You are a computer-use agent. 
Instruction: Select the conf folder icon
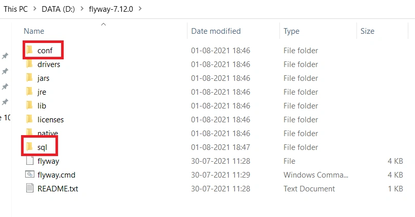[x=29, y=50]
